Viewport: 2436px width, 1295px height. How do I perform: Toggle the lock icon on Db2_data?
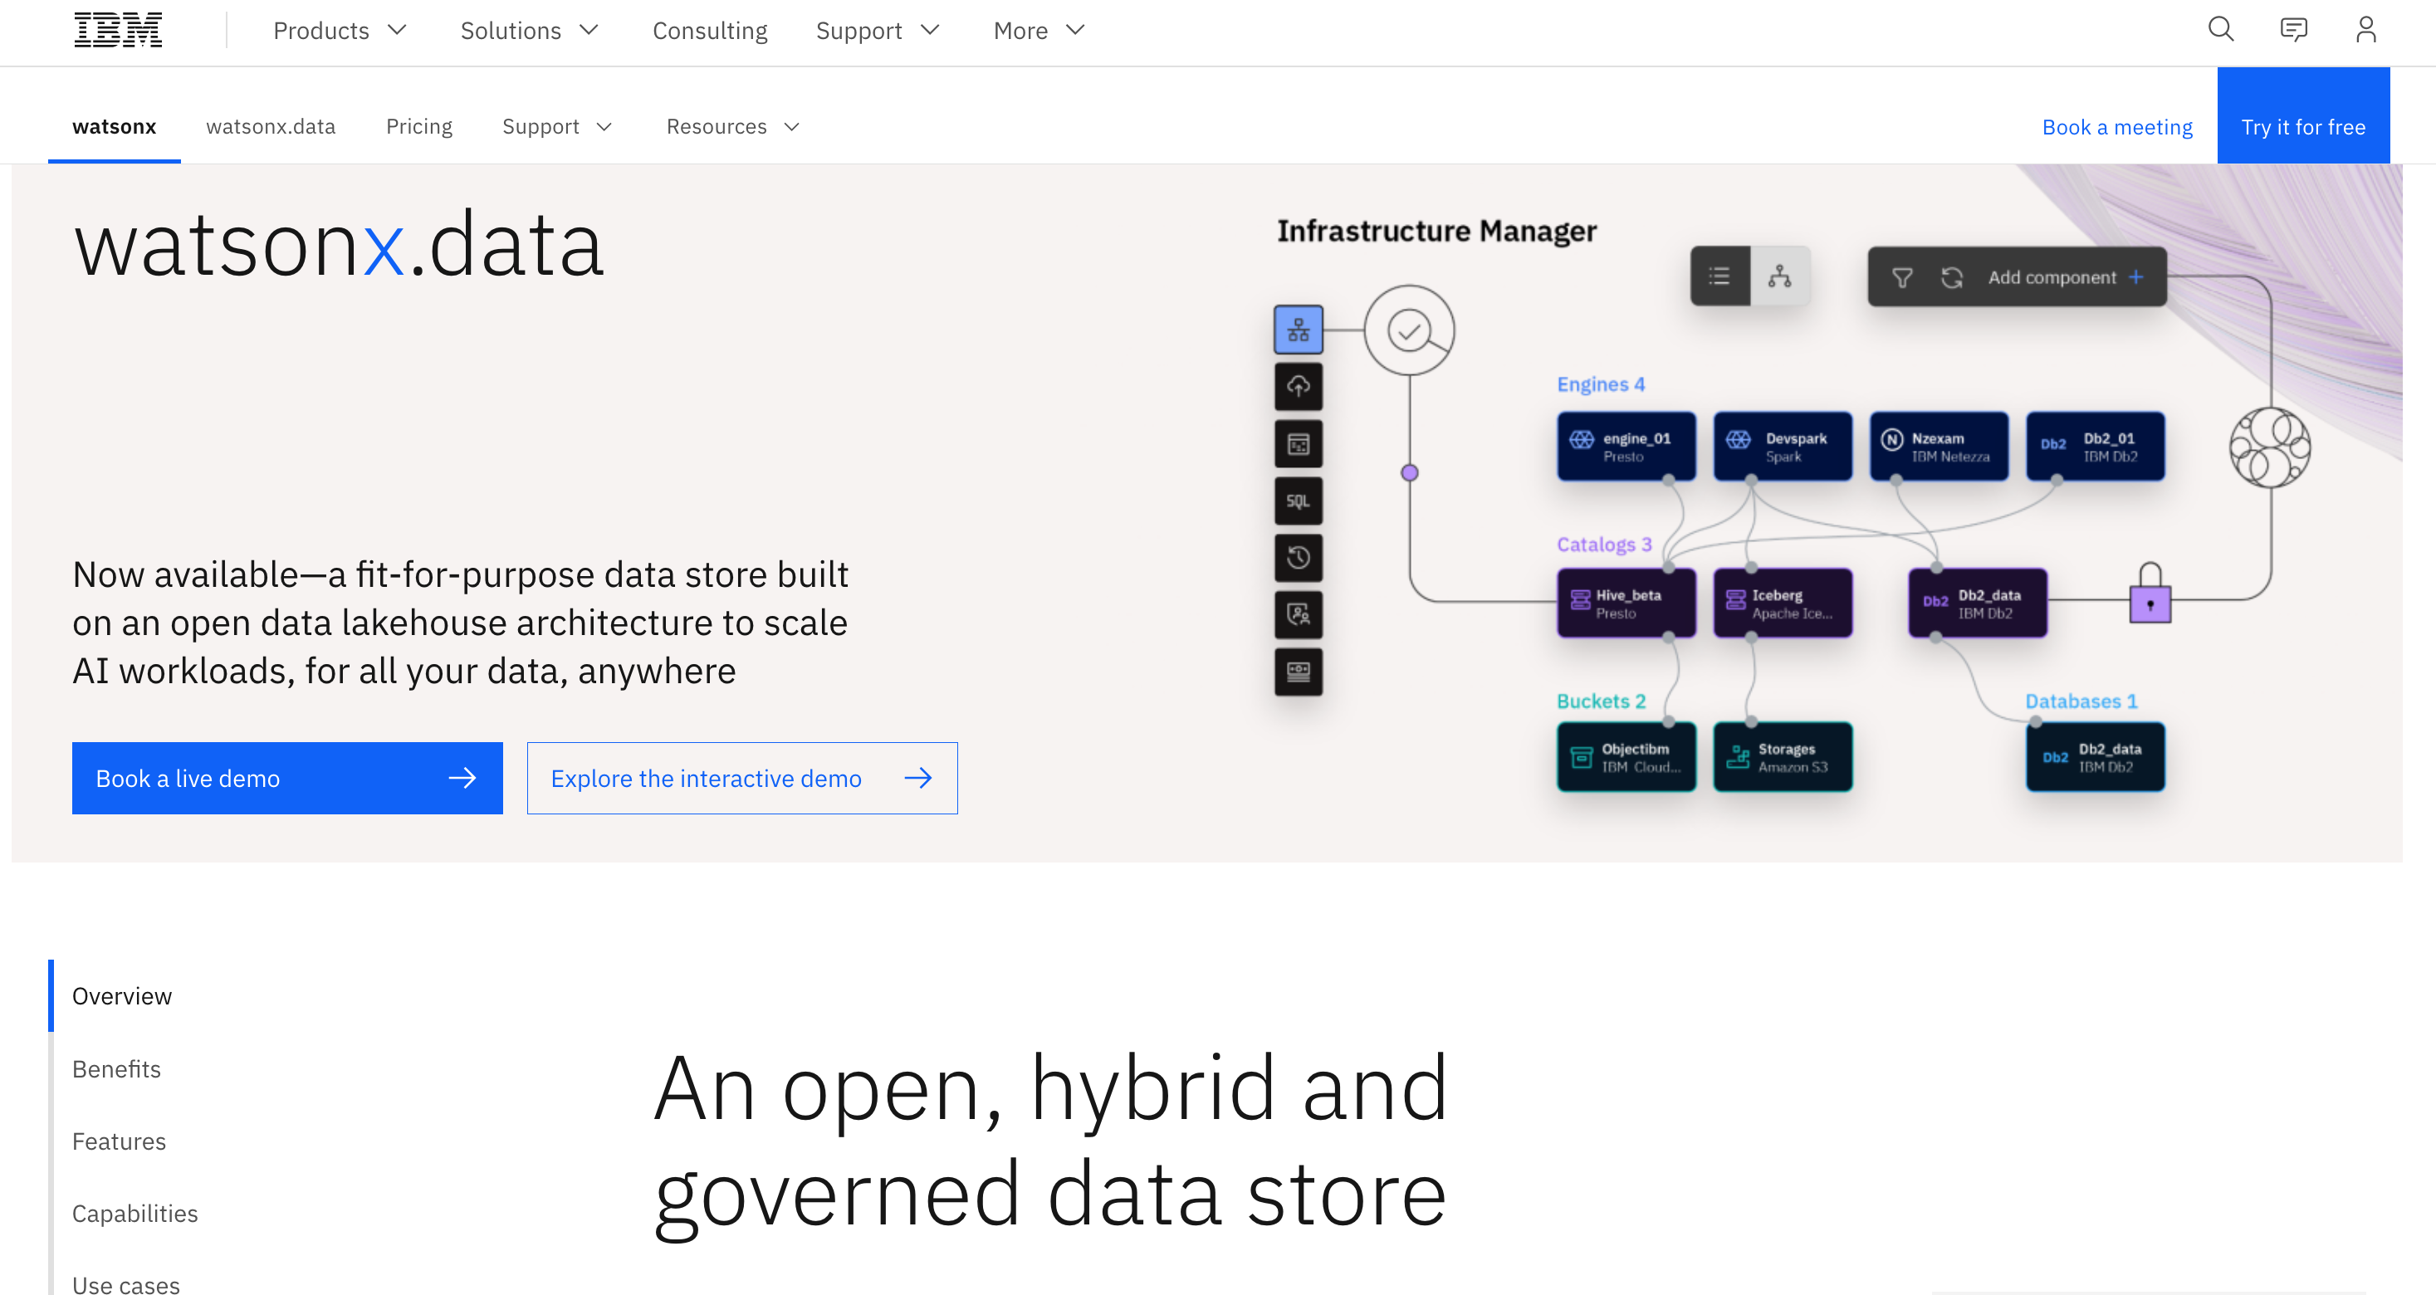point(2151,608)
